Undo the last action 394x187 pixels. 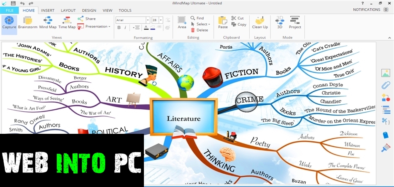[x=22, y=3]
